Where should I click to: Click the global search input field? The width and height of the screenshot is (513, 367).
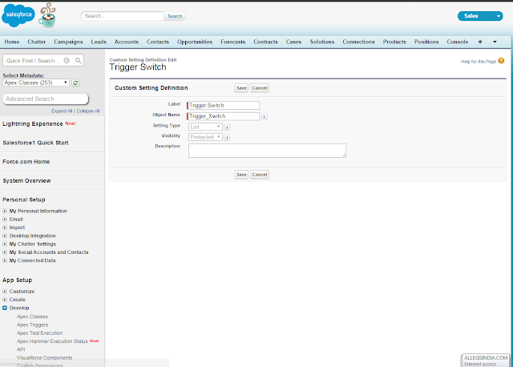coord(123,16)
